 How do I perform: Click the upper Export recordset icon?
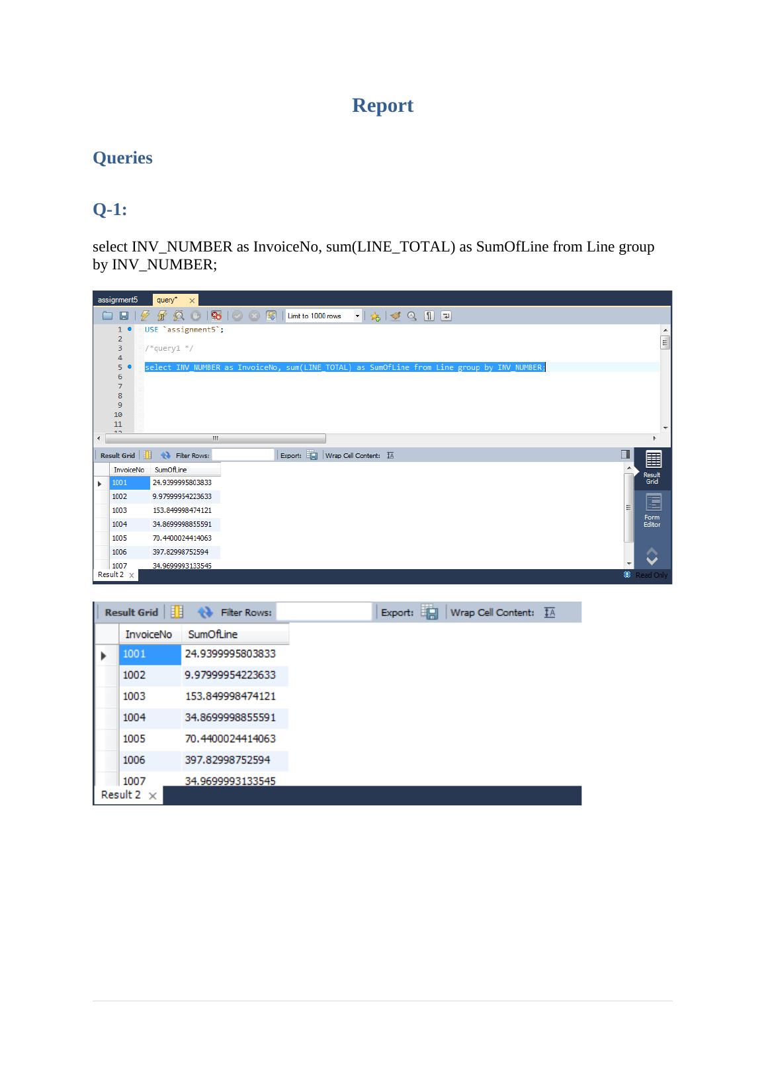click(312, 455)
